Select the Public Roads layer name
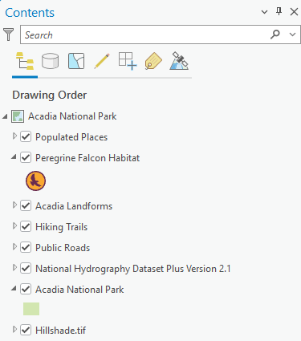 click(63, 248)
